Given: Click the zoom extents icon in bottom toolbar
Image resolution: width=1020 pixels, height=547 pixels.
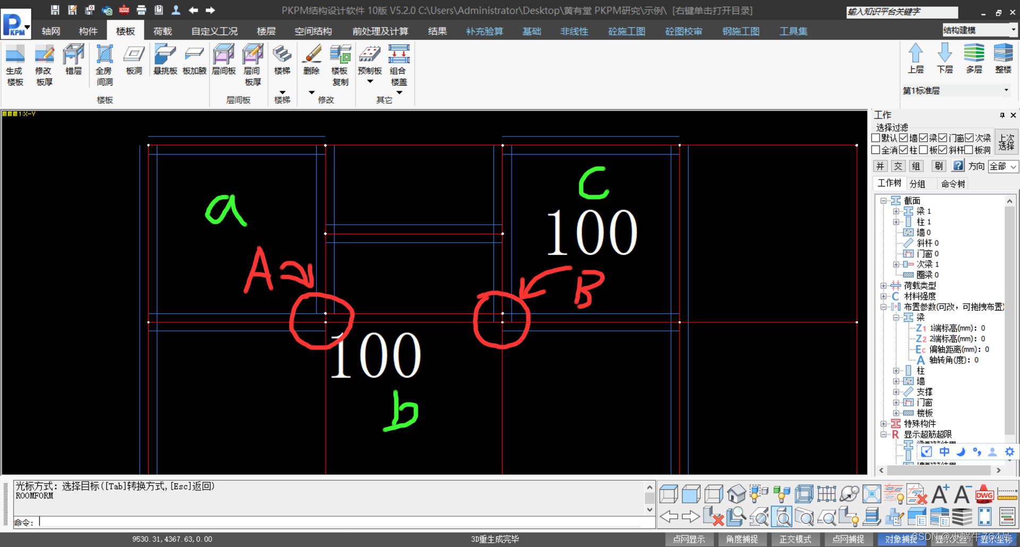Looking at the screenshot, I should click(872, 494).
